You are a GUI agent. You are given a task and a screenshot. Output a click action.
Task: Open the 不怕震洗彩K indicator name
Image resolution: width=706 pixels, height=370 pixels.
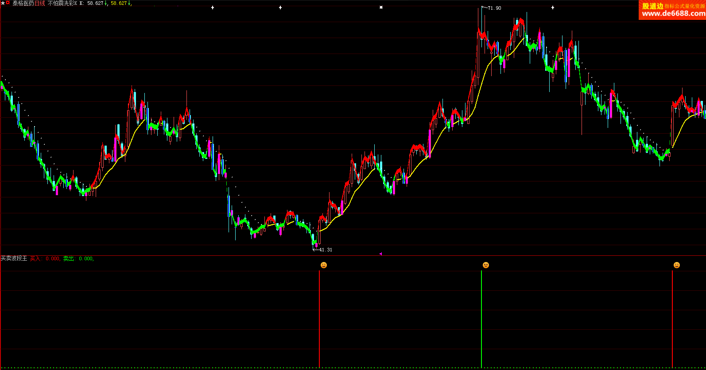pyautogui.click(x=62, y=3)
